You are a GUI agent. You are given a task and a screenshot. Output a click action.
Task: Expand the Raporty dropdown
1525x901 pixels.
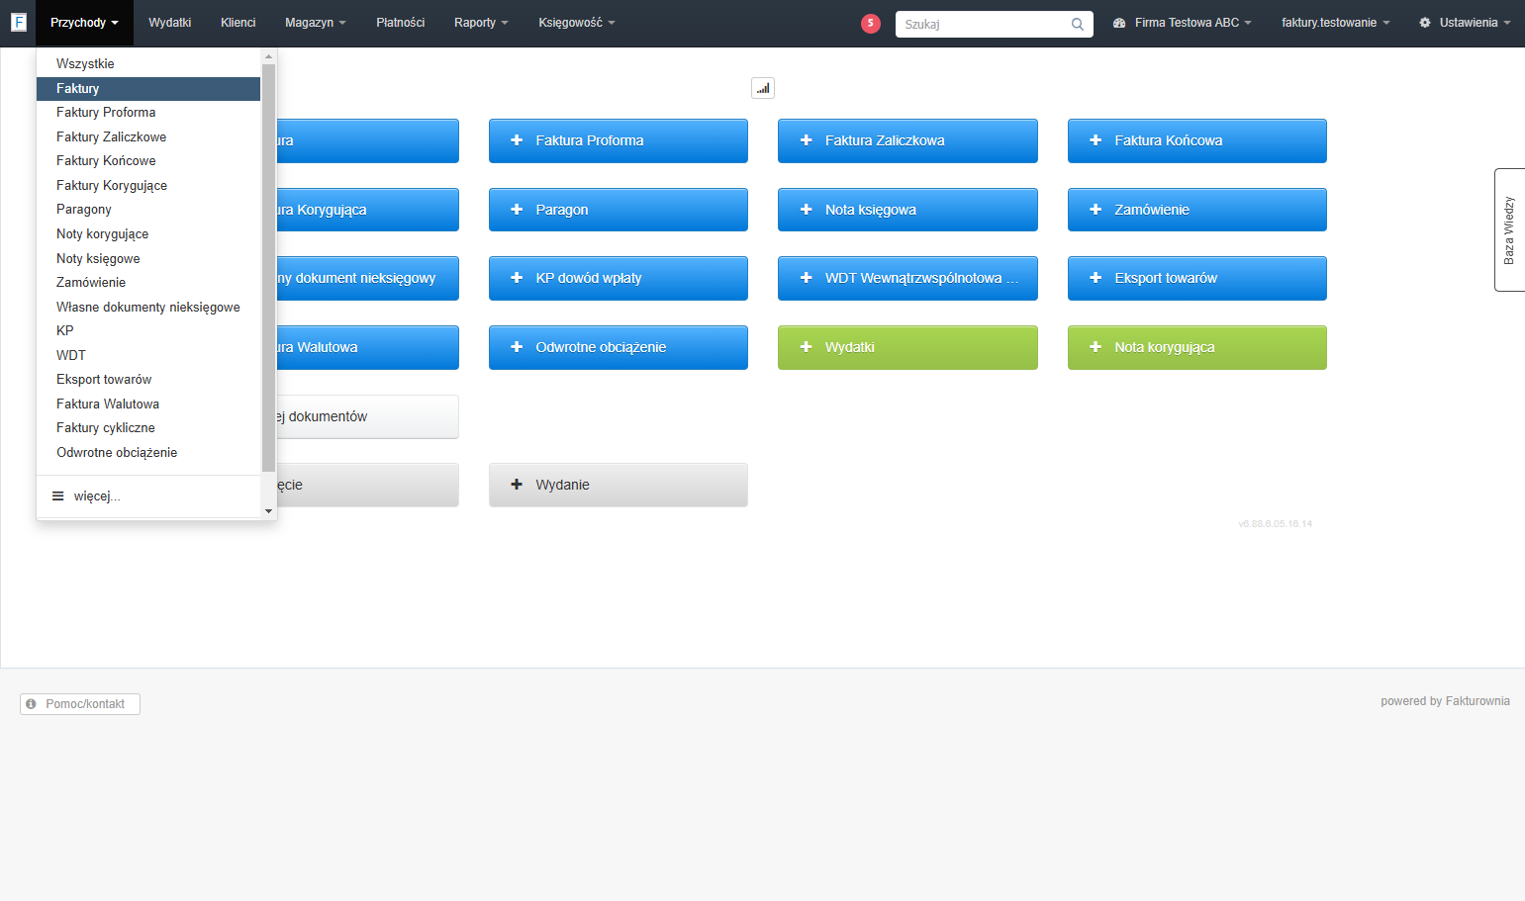[x=481, y=23]
